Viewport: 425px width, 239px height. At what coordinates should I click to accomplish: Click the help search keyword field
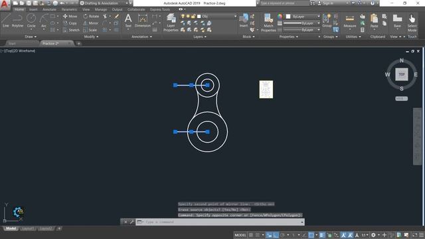pos(284,3)
